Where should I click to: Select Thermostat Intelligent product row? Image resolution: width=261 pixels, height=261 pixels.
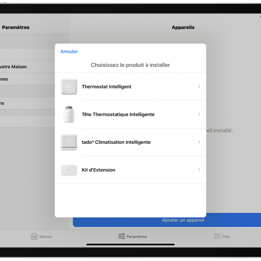pos(130,87)
